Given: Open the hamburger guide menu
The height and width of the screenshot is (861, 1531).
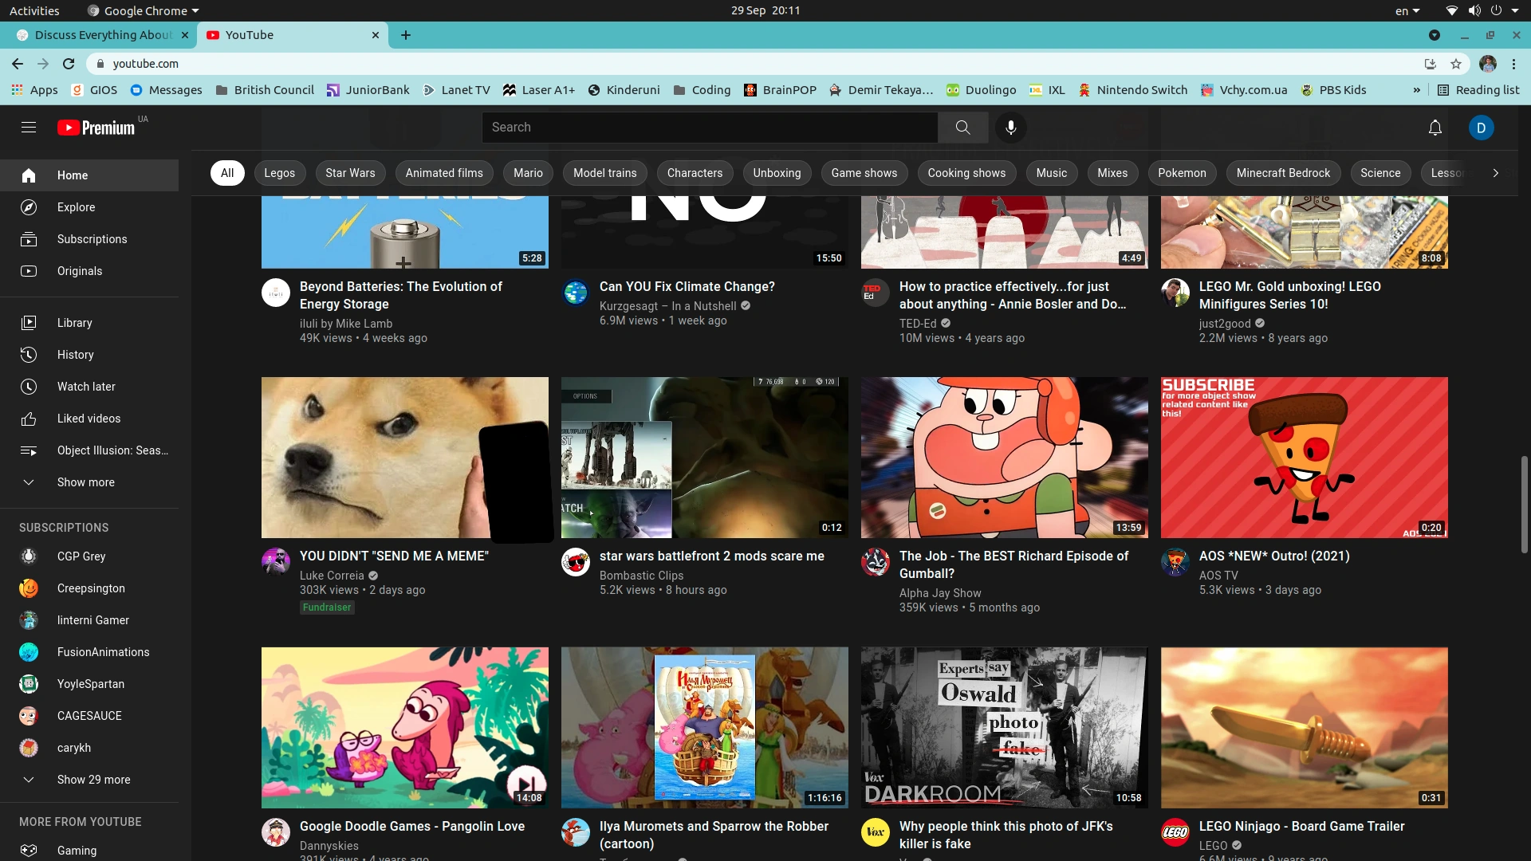Looking at the screenshot, I should tap(29, 128).
